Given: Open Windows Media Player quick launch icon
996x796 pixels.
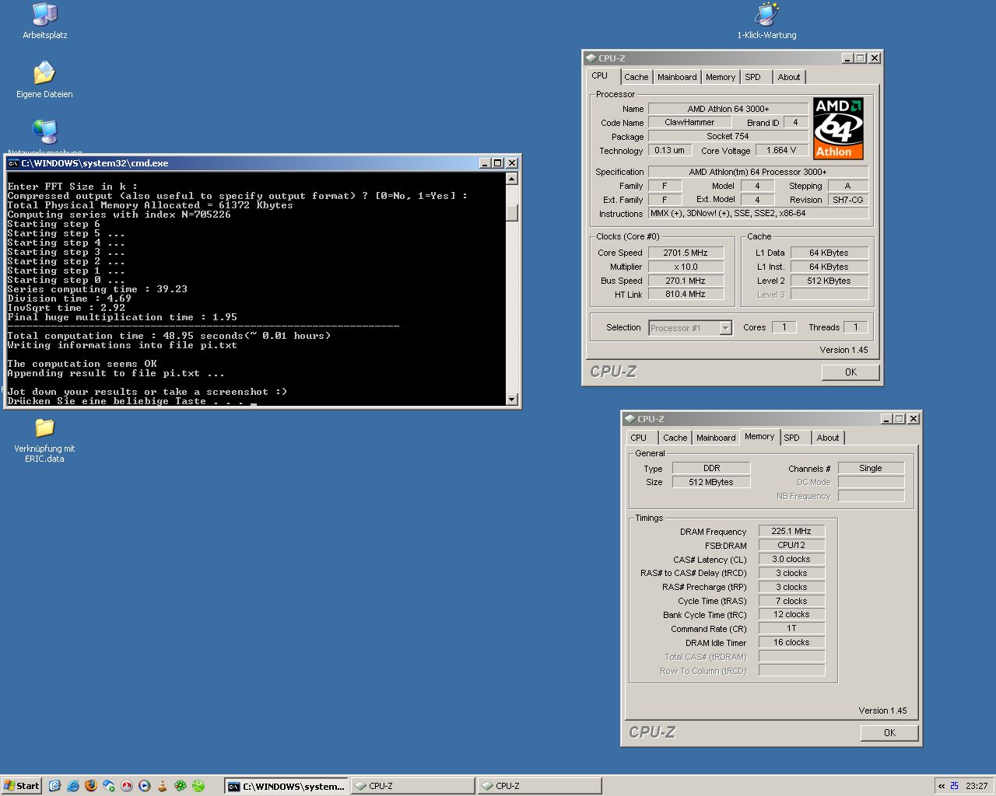Looking at the screenshot, I should pyautogui.click(x=144, y=786).
